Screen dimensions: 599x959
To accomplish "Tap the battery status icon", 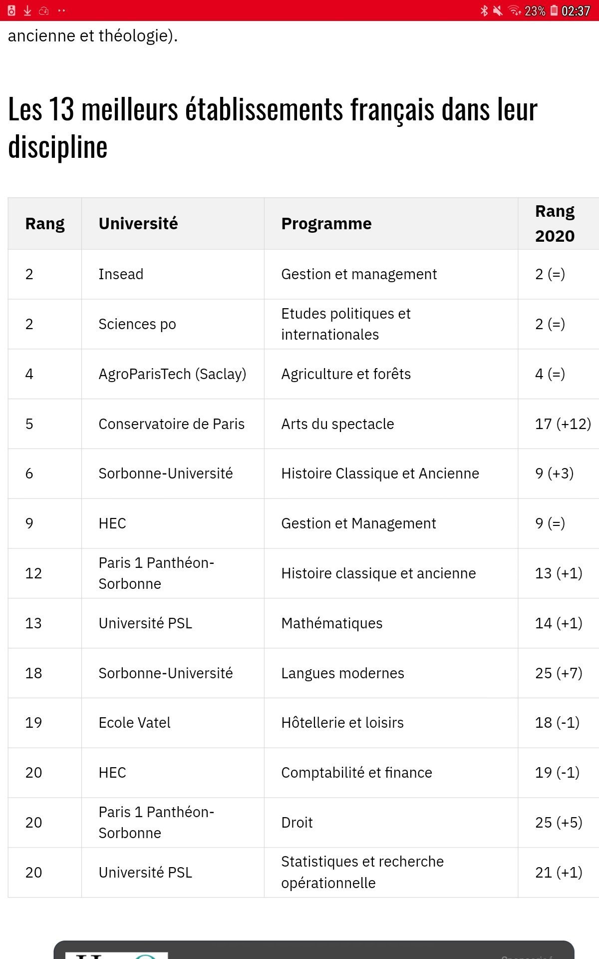I will [554, 10].
